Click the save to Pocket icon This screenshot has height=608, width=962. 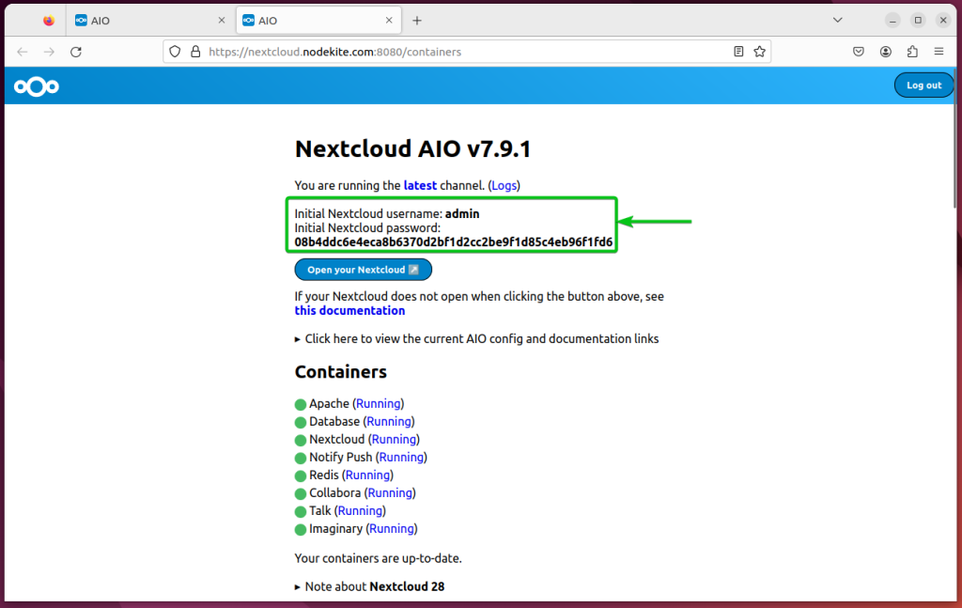pos(858,52)
